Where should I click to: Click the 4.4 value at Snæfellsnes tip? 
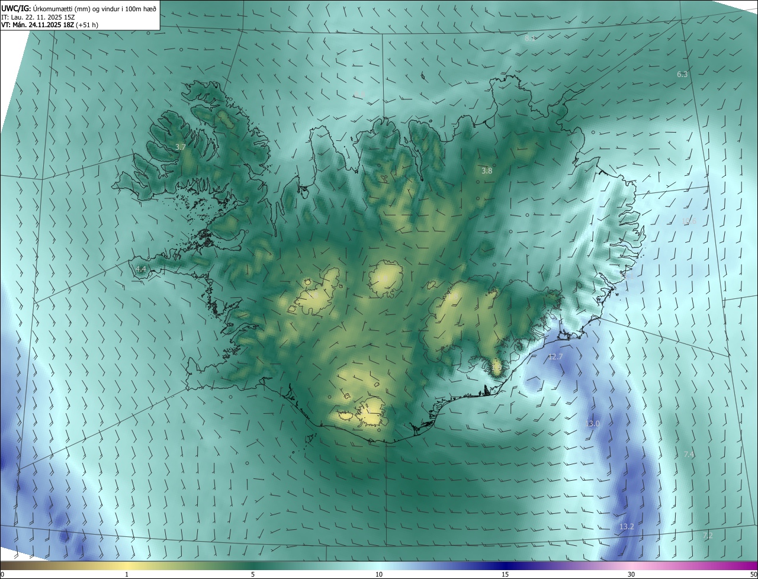[x=140, y=269]
